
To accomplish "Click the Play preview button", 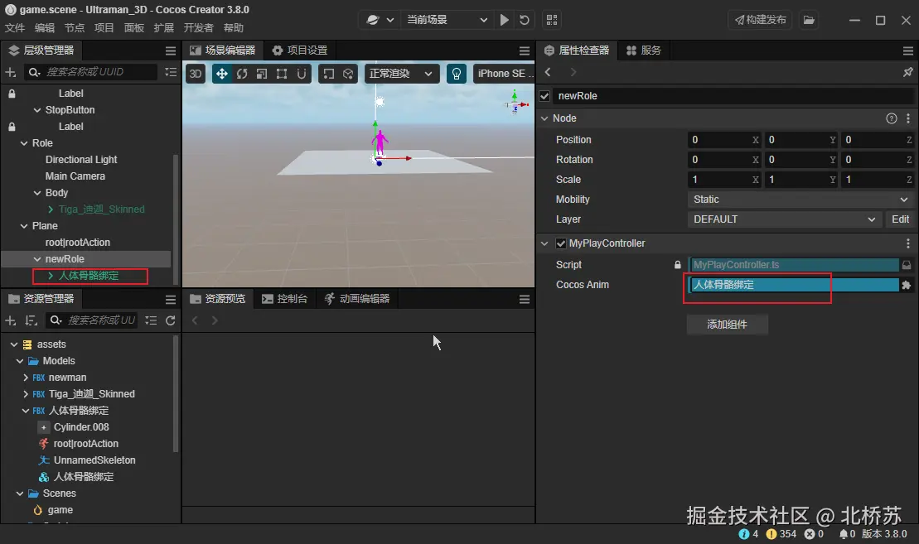I will tap(504, 20).
